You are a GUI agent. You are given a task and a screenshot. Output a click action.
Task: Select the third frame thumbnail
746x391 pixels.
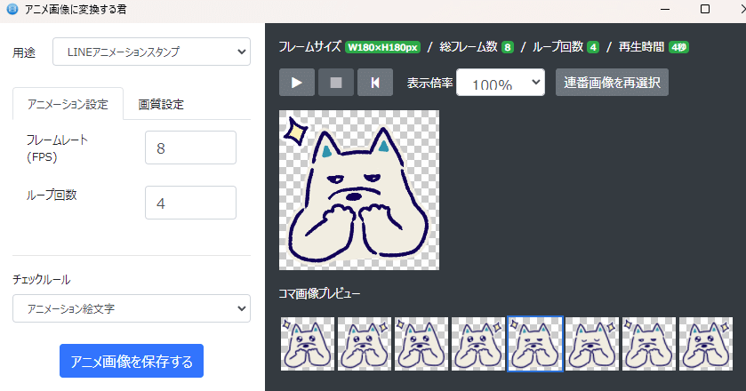pyautogui.click(x=421, y=343)
